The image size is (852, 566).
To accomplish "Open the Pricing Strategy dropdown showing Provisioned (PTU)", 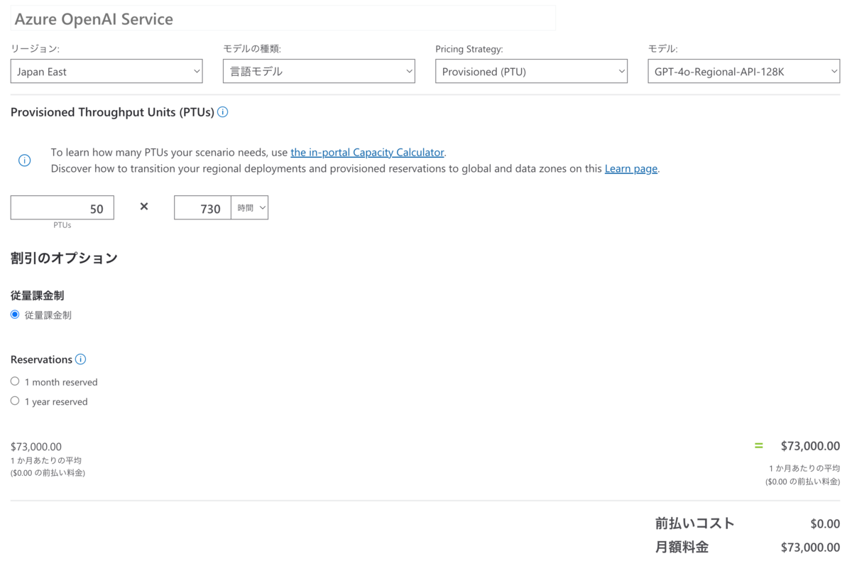I will [x=531, y=71].
